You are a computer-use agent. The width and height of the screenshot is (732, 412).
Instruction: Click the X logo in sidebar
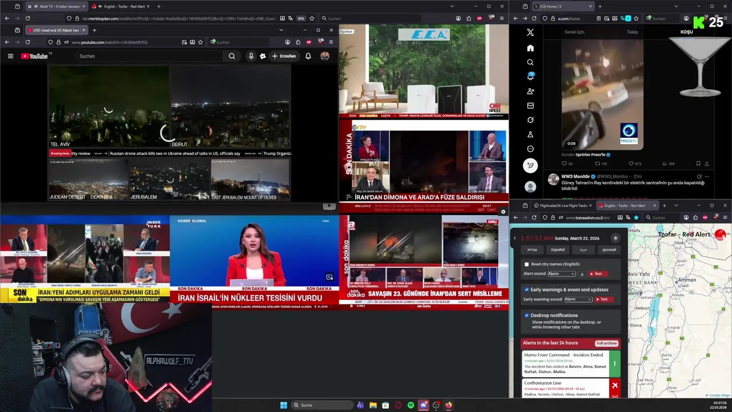coord(530,33)
